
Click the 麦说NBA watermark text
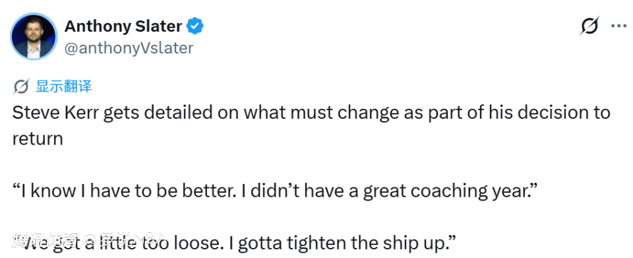pyautogui.click(x=134, y=239)
